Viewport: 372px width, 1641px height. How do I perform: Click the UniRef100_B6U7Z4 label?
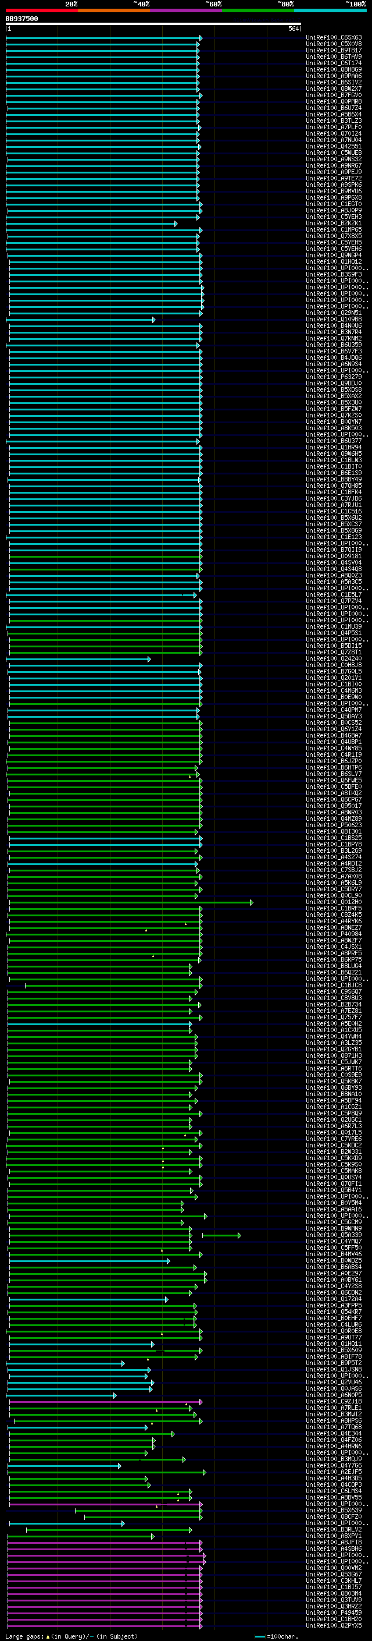(x=334, y=108)
